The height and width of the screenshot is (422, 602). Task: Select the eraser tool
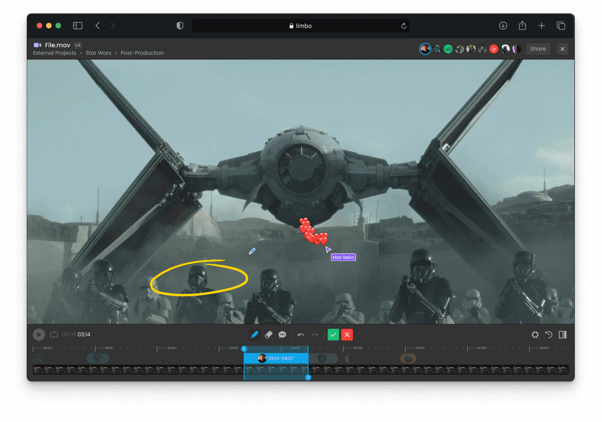[x=269, y=335]
